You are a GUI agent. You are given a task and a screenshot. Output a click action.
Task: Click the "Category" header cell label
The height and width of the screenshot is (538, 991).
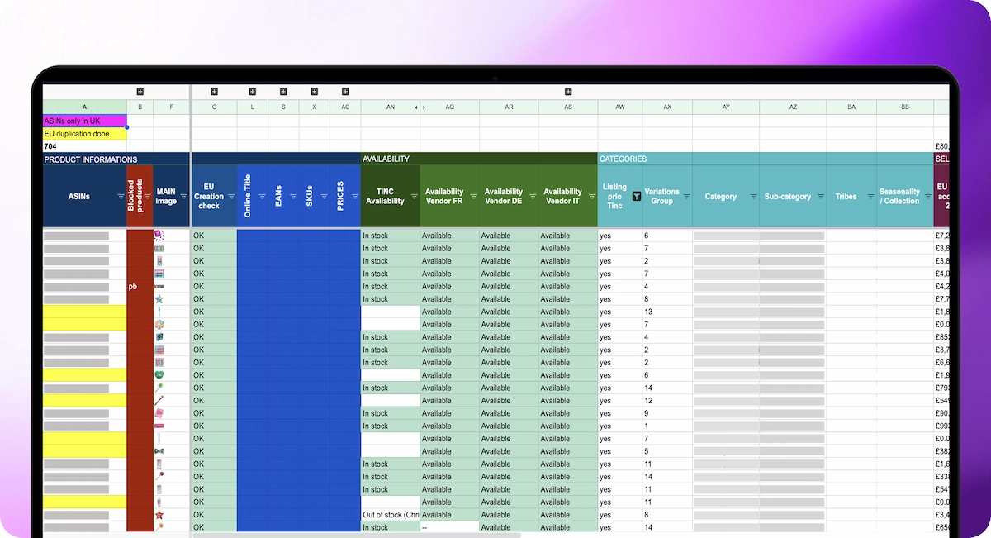tap(721, 197)
